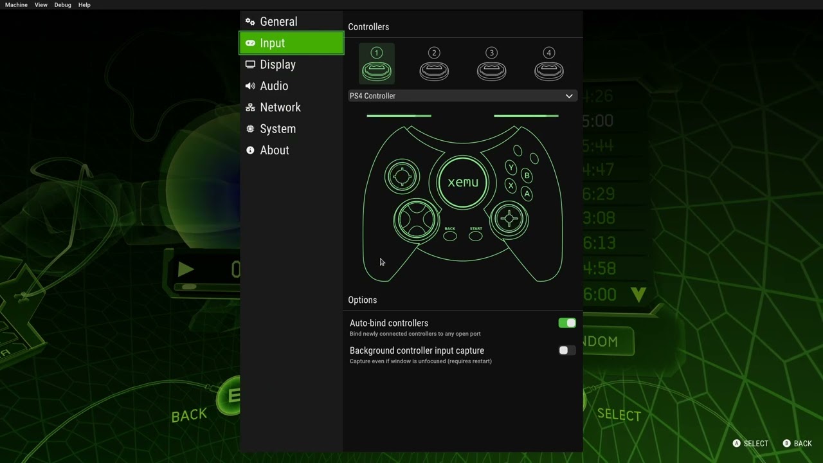Click the dashboard SELECT label at bottom right
823x463 pixels.
click(x=619, y=415)
